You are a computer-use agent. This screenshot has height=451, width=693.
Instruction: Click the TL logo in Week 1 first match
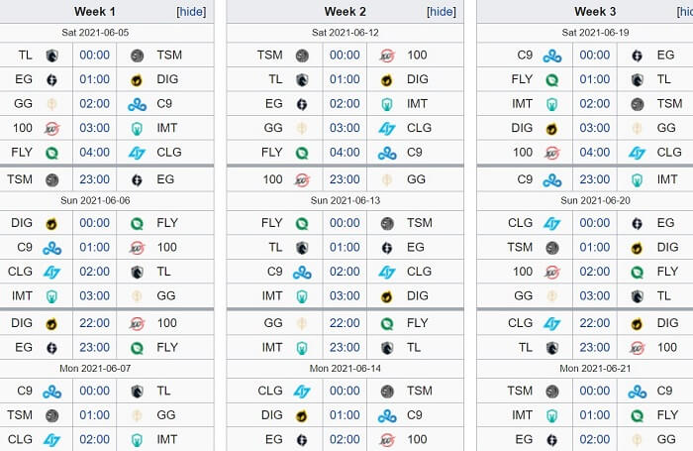click(x=51, y=56)
